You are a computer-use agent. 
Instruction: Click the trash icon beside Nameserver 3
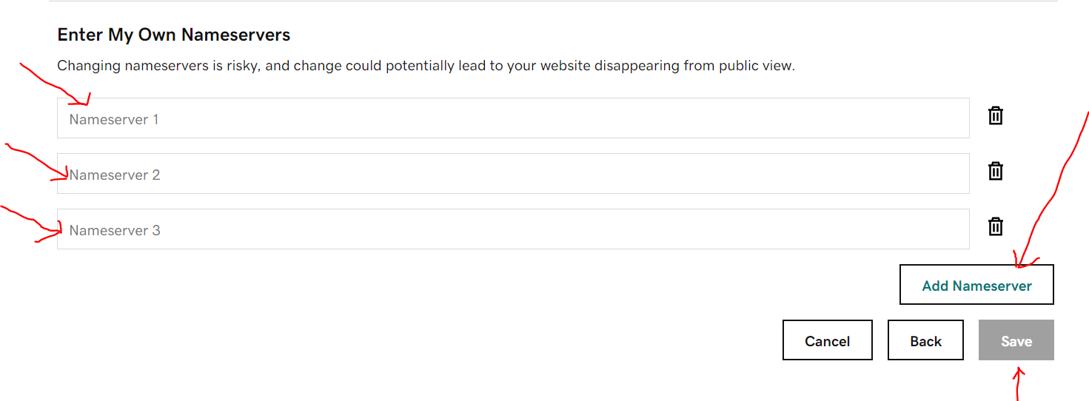tap(996, 226)
